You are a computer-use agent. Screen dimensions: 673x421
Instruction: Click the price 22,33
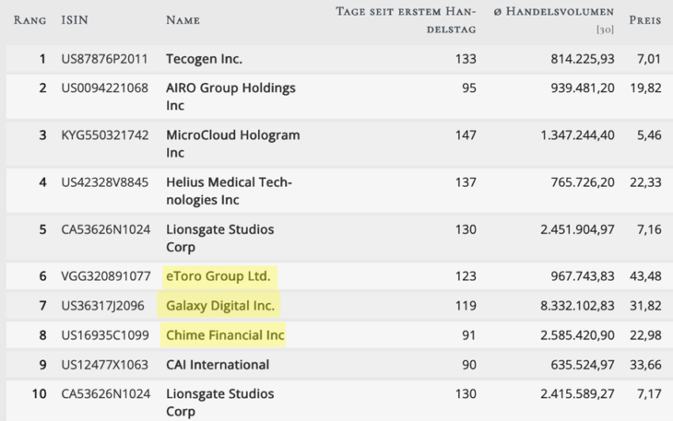(645, 182)
